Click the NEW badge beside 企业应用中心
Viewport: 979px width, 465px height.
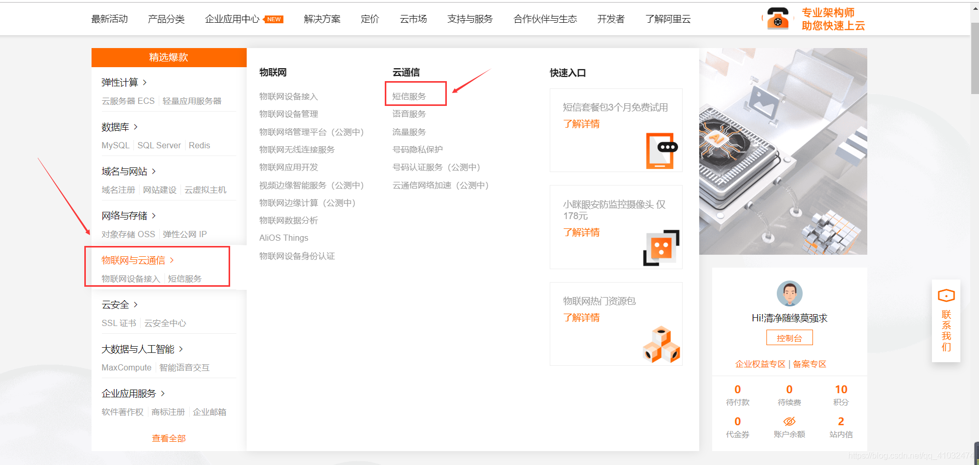(x=274, y=19)
